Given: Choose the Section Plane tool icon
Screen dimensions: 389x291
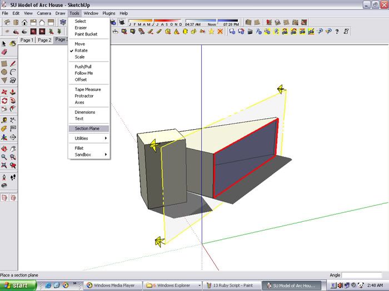Looking at the screenshot, I should click(13, 137).
